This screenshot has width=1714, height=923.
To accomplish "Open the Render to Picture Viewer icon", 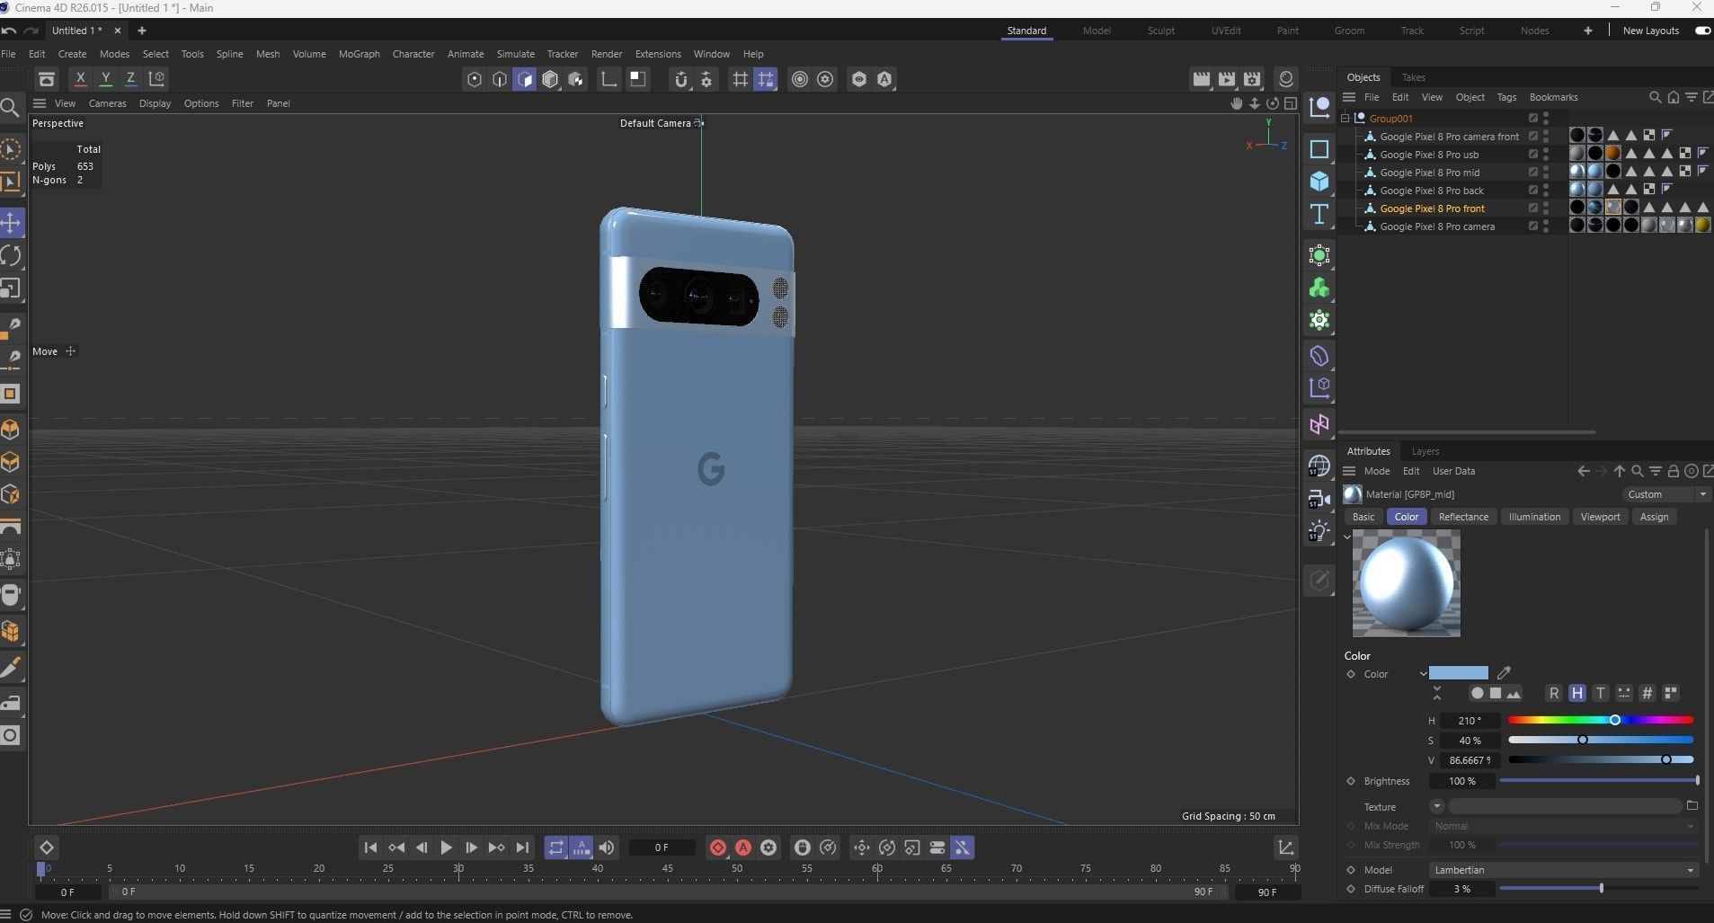I will (x=1227, y=79).
